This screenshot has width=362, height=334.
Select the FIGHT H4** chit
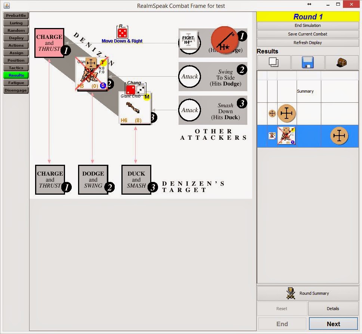coord(188,40)
